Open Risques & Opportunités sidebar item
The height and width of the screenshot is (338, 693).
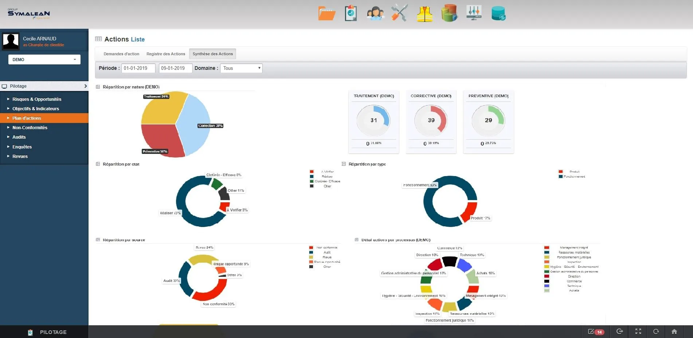tap(37, 99)
